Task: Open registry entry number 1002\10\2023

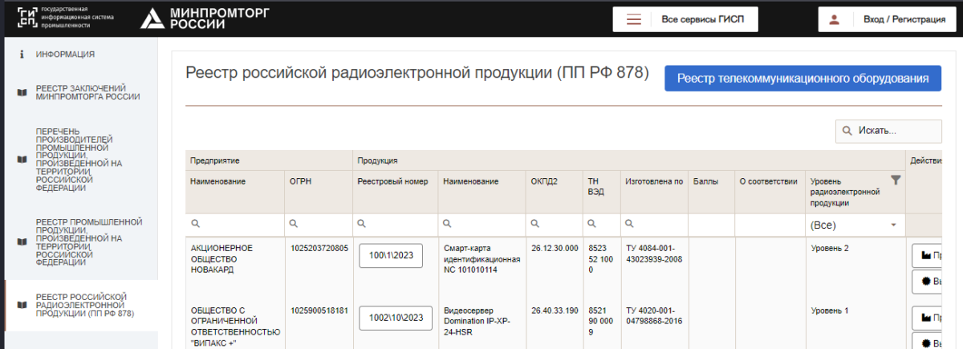Action: (395, 318)
